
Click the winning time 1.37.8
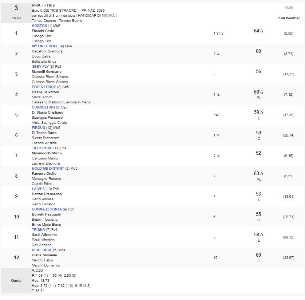(x=218, y=33)
